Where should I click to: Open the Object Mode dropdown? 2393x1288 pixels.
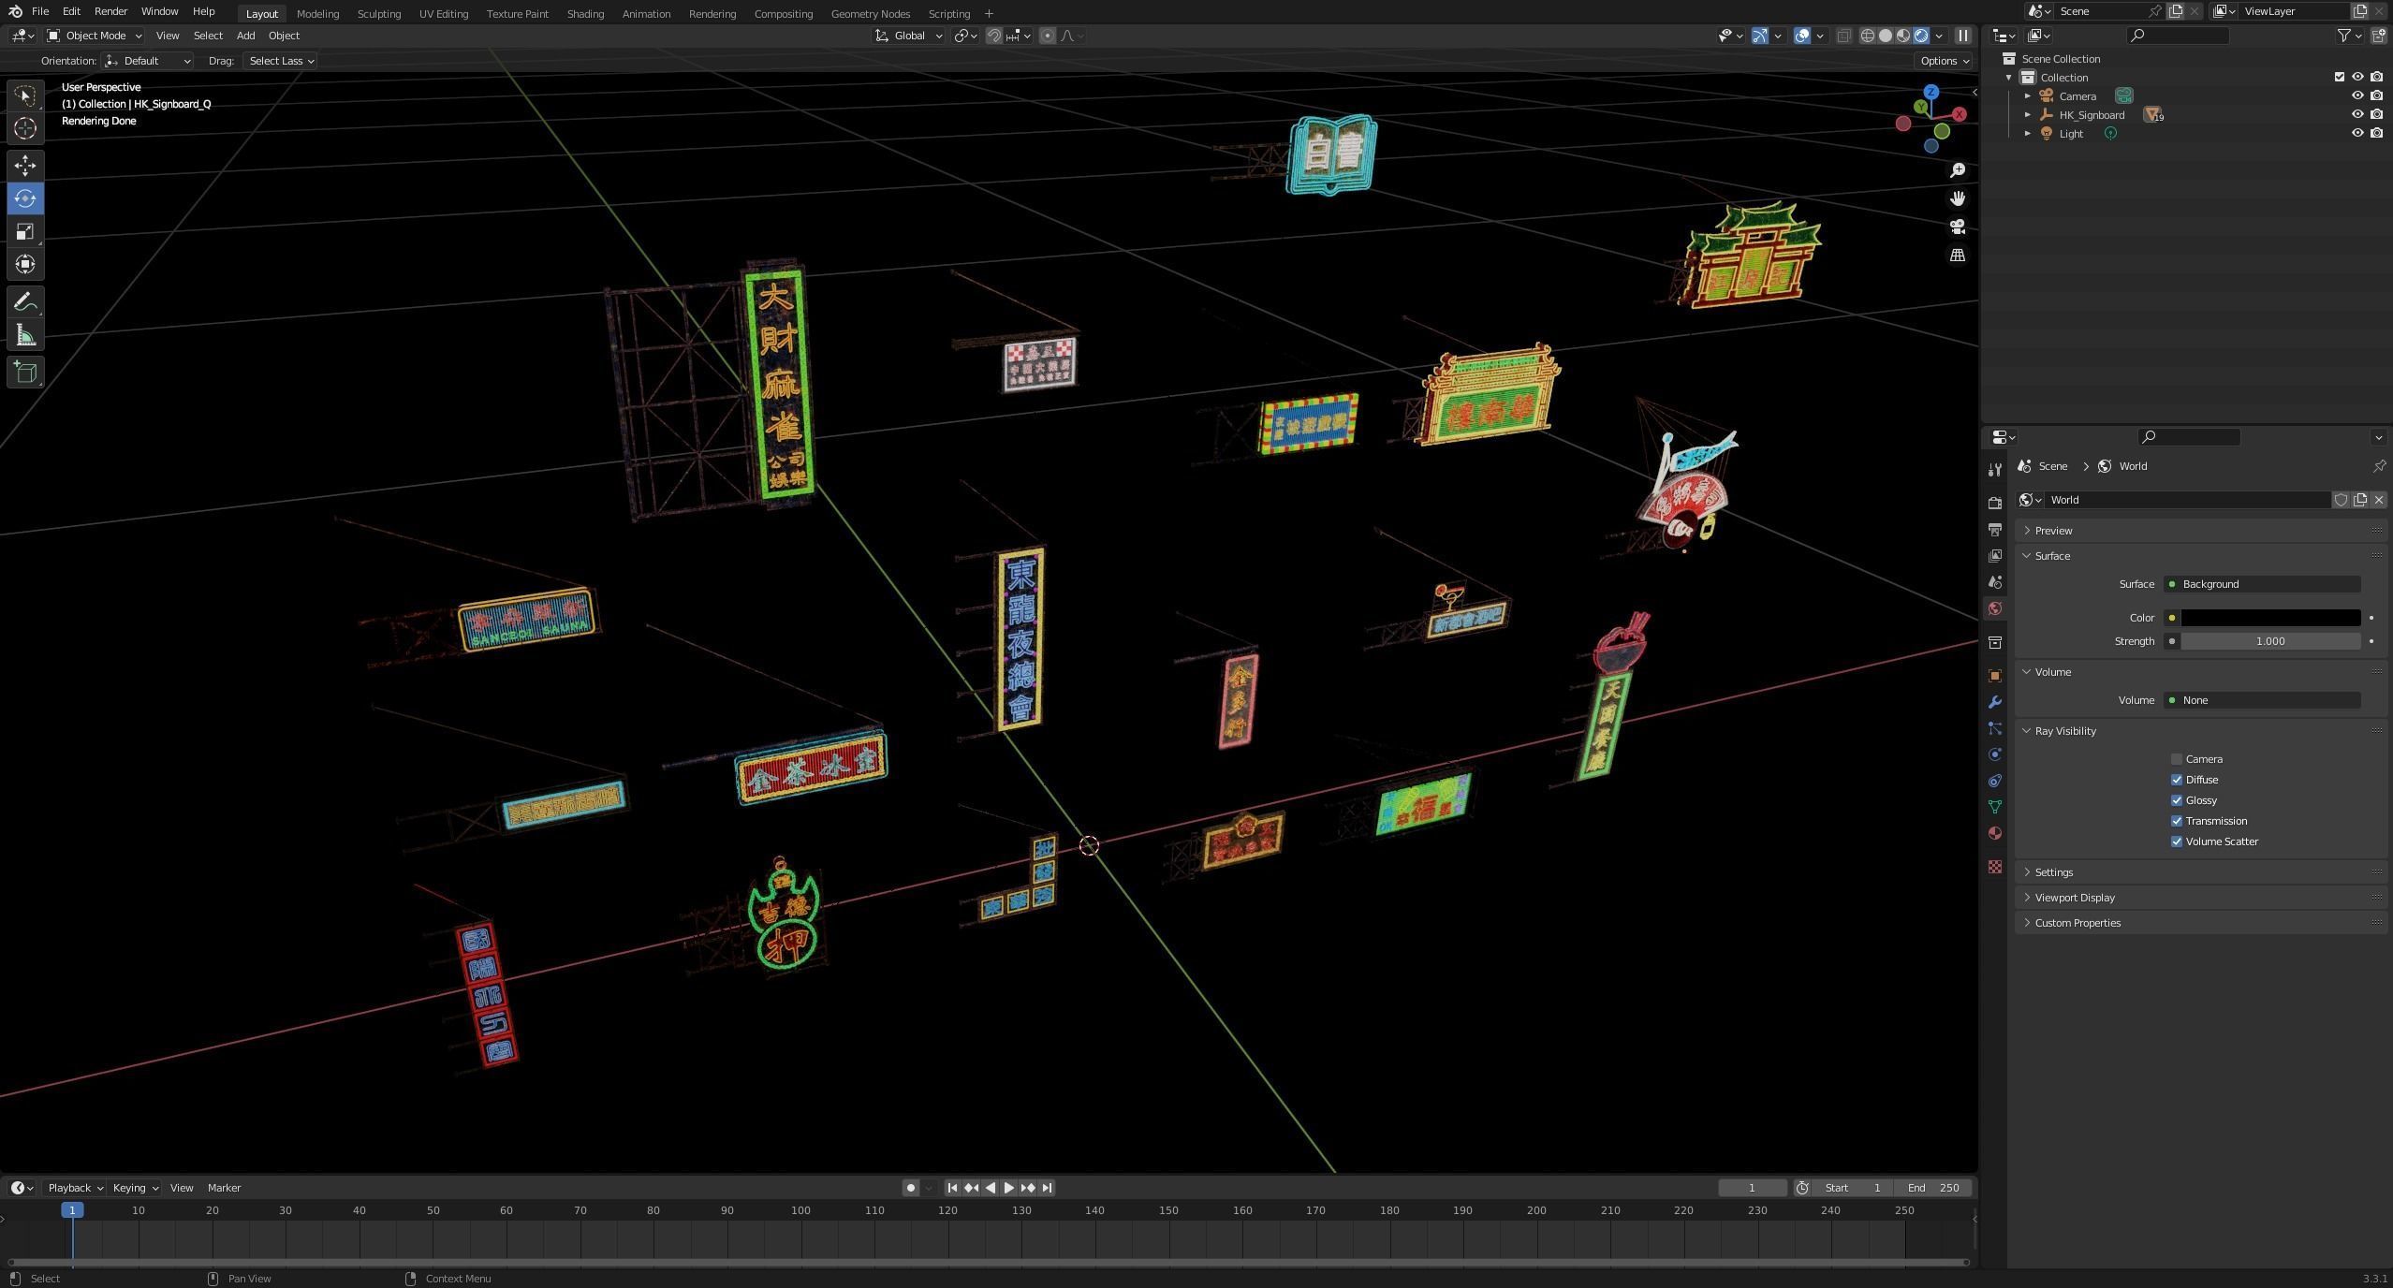tap(95, 36)
